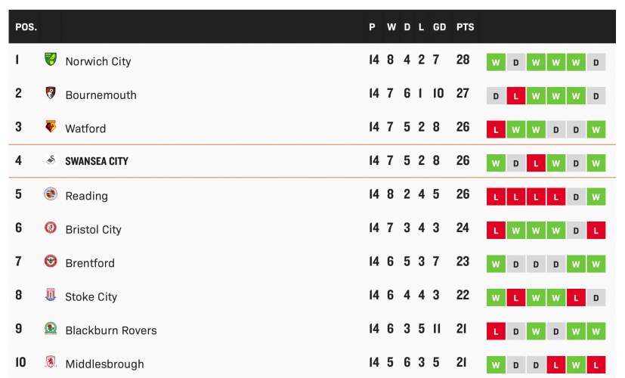
Task: Click the Middlesbrough club crest
Action: click(x=51, y=362)
